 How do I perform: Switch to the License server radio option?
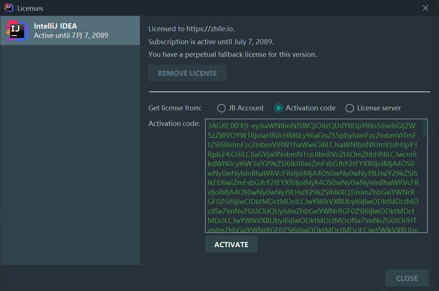click(x=350, y=108)
